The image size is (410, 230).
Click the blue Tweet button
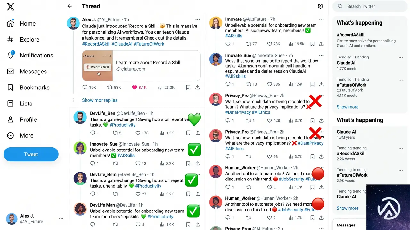point(31,154)
